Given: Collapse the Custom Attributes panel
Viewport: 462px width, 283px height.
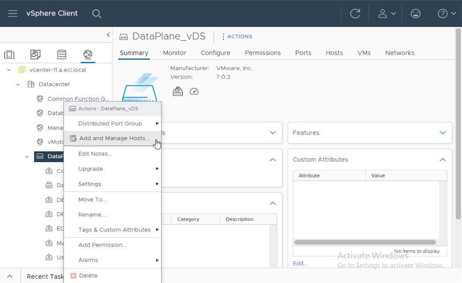Looking at the screenshot, I should (x=443, y=160).
